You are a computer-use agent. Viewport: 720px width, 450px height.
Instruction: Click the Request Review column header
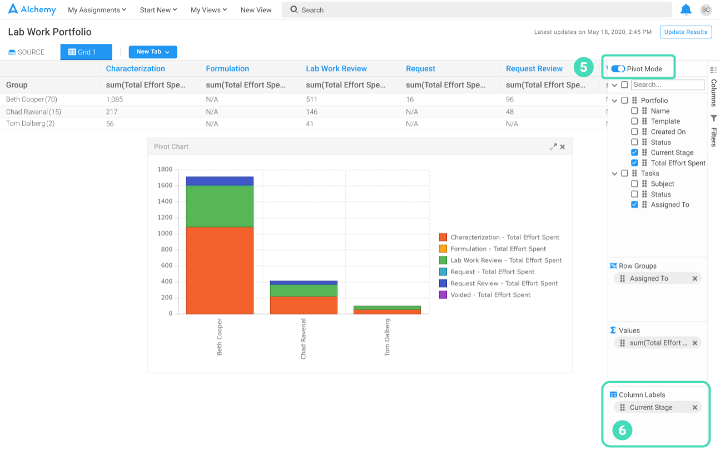pos(534,68)
